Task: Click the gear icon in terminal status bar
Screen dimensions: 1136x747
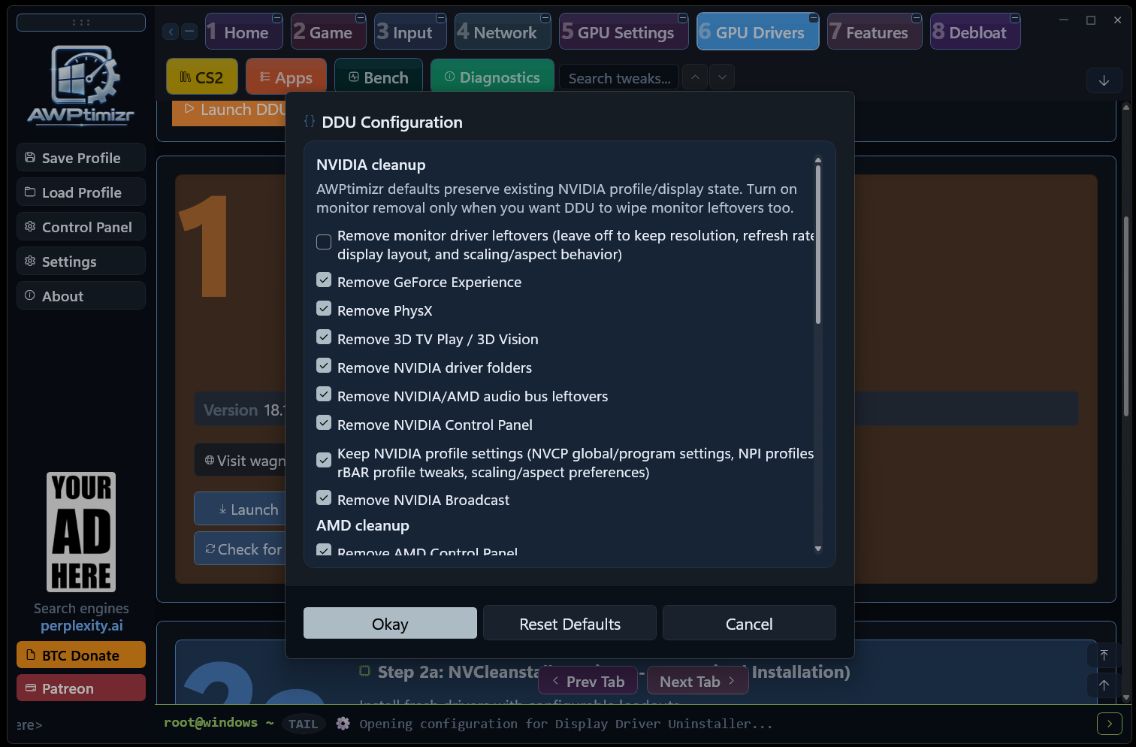Action: point(343,724)
